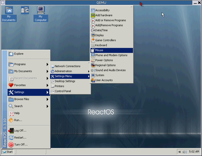Choose Restart... in Start menu
The image size is (202, 156).
tap(28, 138)
